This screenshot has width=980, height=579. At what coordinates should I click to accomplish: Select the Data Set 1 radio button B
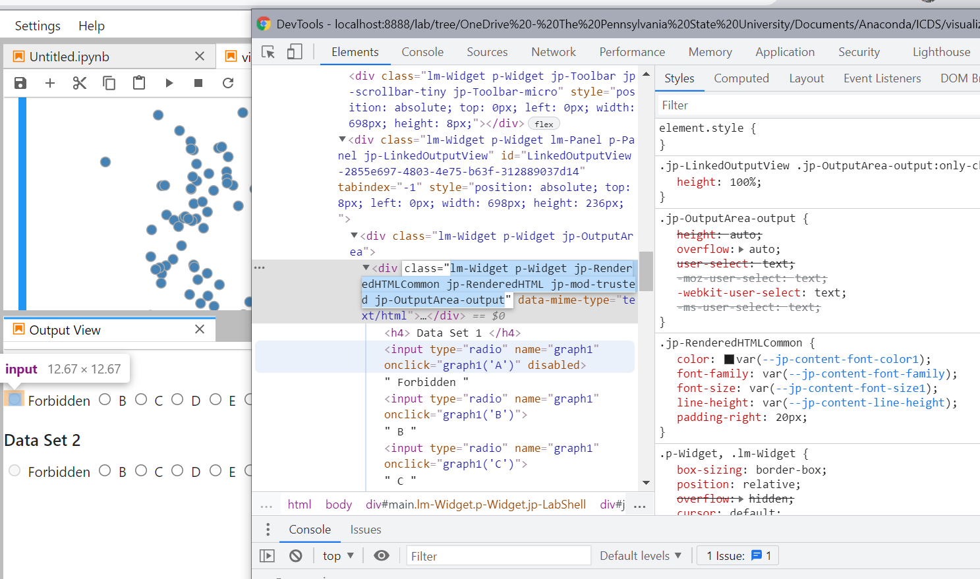pos(105,399)
